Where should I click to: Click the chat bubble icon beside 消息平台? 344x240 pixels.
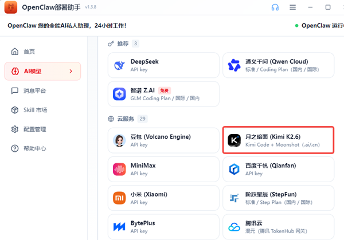(15, 91)
